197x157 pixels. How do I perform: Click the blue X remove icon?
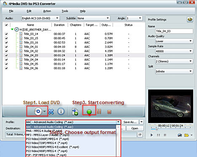pos(51,112)
